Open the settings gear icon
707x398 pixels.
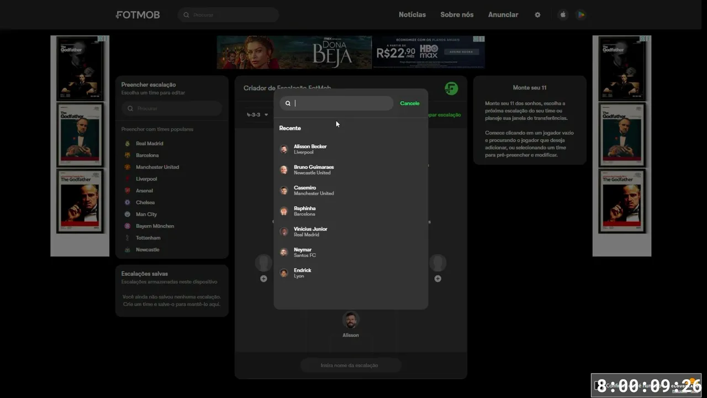(537, 15)
